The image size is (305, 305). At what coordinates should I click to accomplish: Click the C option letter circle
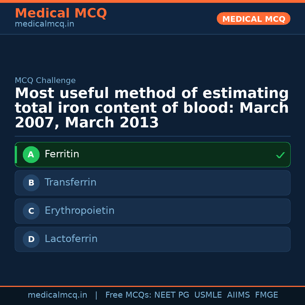click(x=31, y=211)
